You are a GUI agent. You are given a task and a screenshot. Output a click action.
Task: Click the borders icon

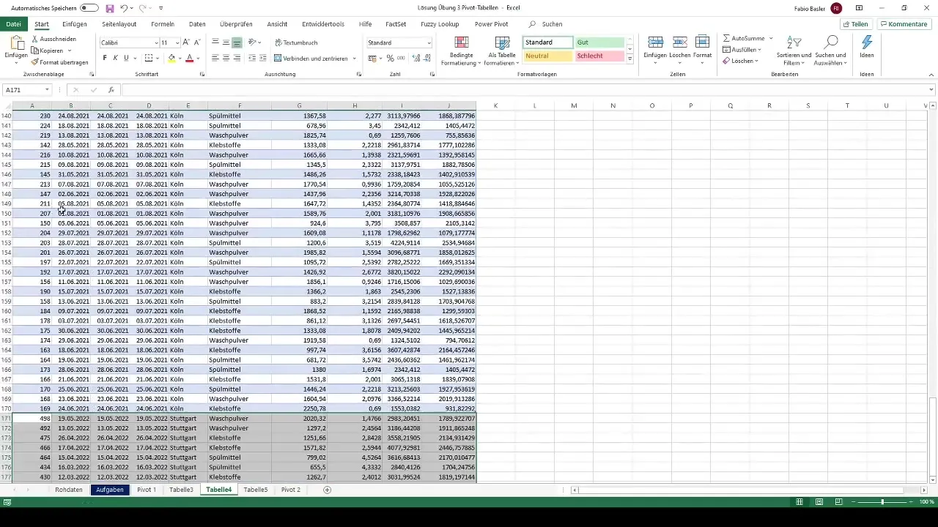149,58
